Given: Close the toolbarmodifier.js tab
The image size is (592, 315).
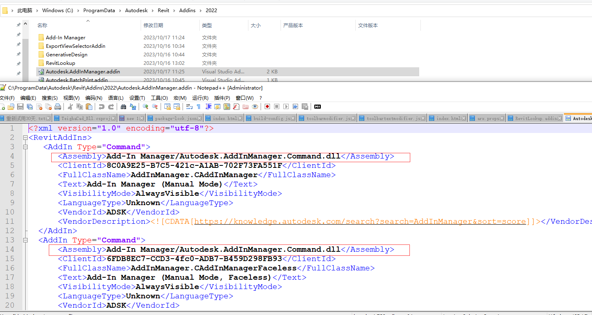Looking at the screenshot, I should 354,118.
